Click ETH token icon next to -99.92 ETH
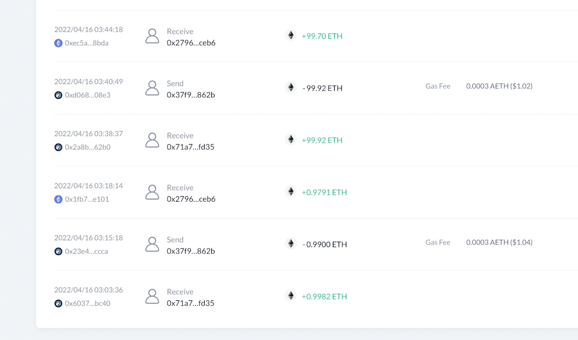 [x=291, y=87]
